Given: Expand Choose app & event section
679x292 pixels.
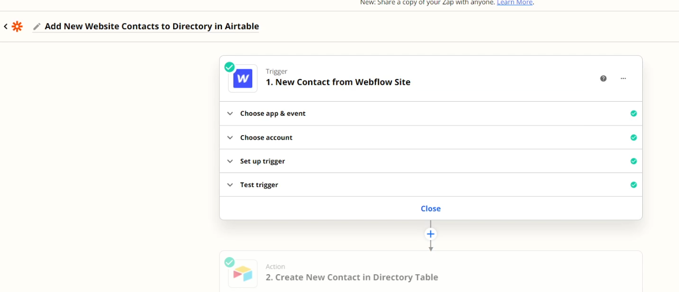Looking at the screenshot, I should click(430, 114).
